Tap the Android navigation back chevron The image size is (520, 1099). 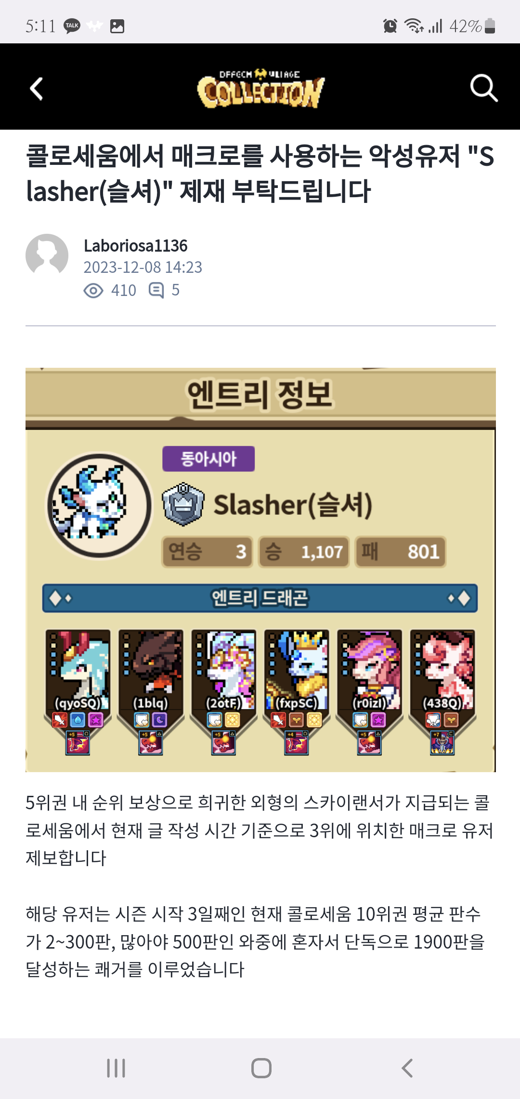point(407,1068)
